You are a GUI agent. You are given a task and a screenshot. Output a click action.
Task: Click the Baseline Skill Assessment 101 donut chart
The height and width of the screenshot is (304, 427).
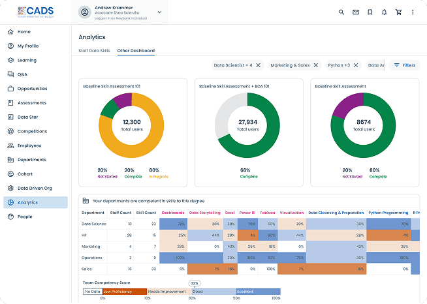point(131,125)
